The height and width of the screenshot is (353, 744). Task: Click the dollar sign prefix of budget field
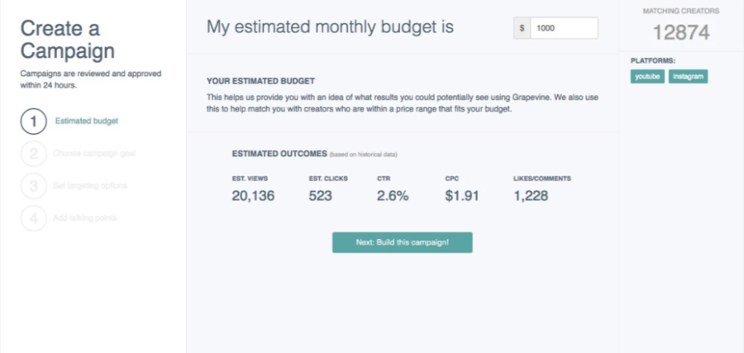(x=522, y=28)
